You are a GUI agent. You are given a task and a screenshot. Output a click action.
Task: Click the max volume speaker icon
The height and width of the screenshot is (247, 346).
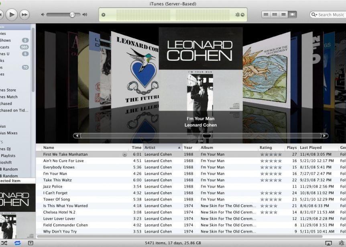85,15
